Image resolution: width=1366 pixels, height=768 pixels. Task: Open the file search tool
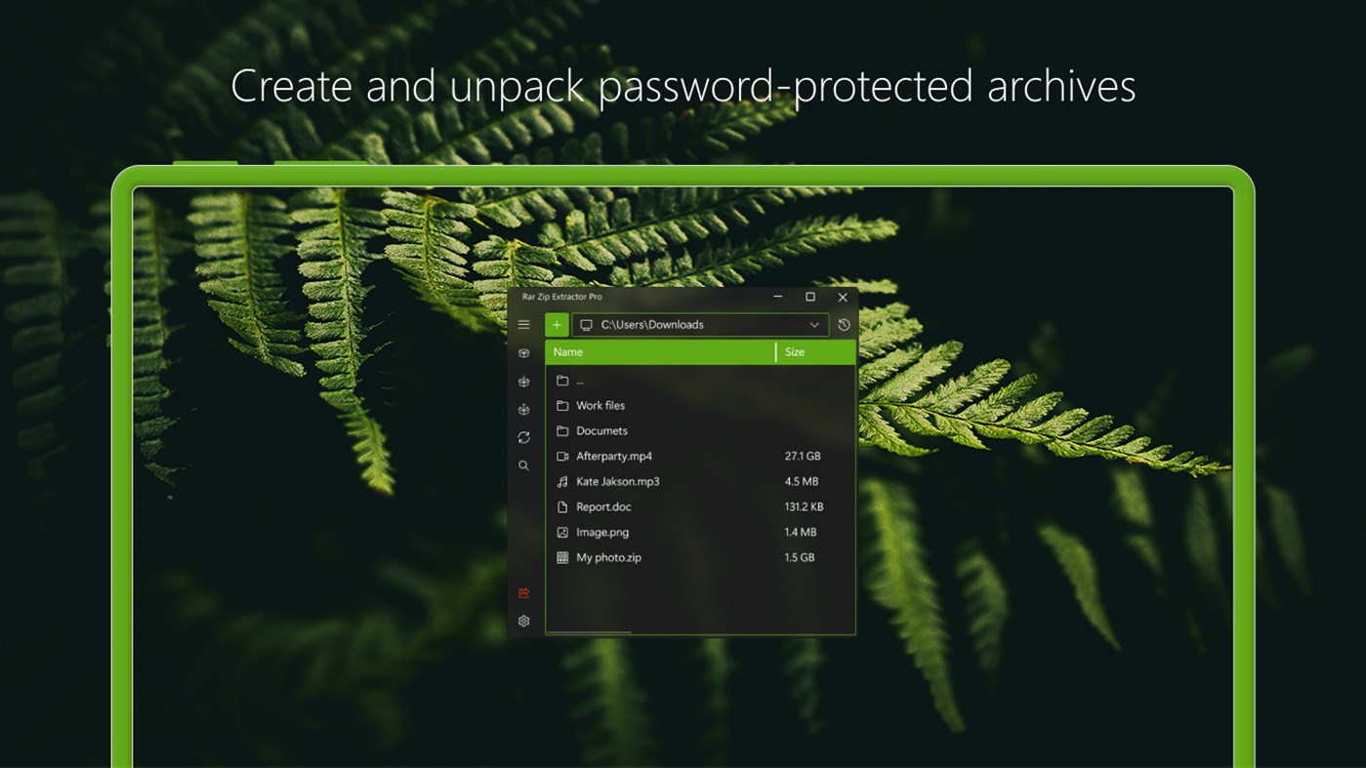pyautogui.click(x=523, y=465)
